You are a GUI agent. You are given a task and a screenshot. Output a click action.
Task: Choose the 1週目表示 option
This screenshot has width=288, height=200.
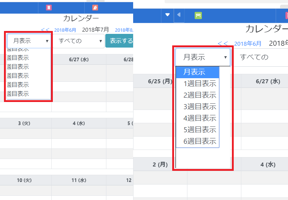(x=198, y=84)
